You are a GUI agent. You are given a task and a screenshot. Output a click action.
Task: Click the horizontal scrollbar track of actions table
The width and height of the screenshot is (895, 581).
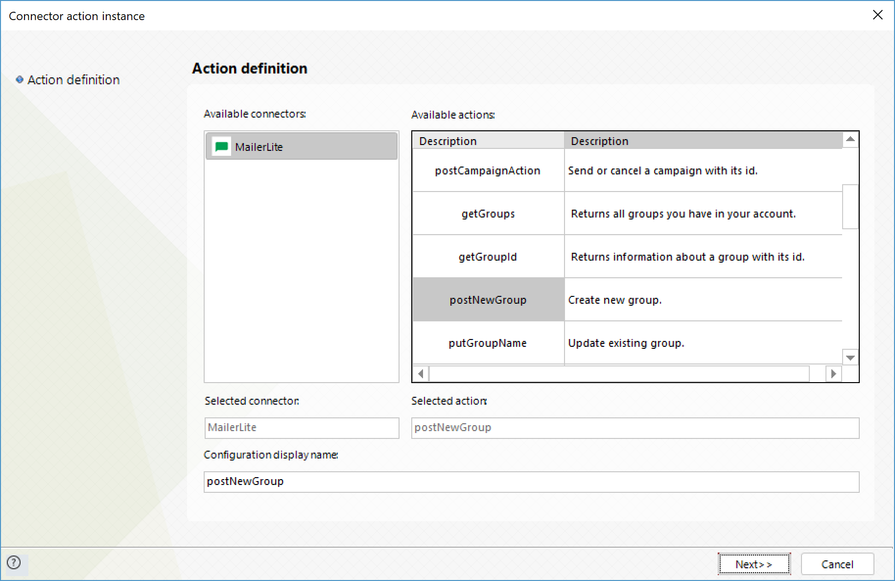click(619, 374)
